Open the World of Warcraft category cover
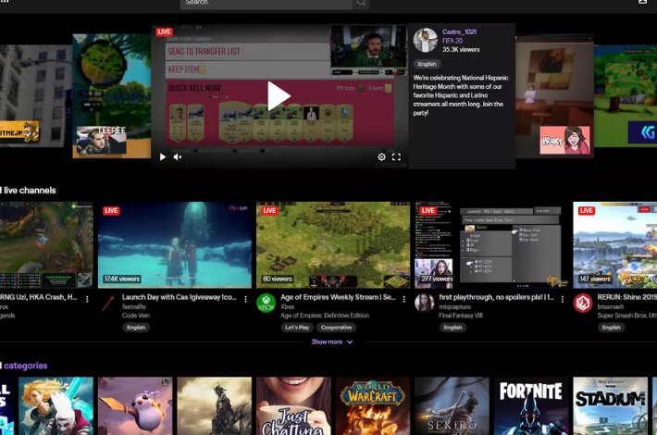The height and width of the screenshot is (435, 657). (373, 405)
